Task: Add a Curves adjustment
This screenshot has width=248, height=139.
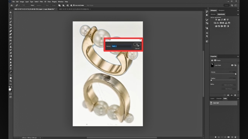Action: click(222, 20)
